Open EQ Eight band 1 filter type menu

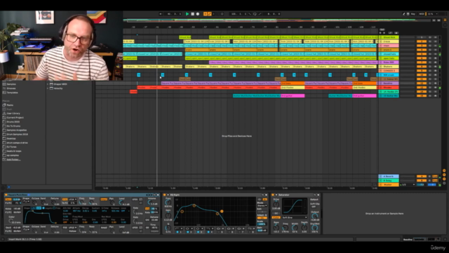coord(178,228)
